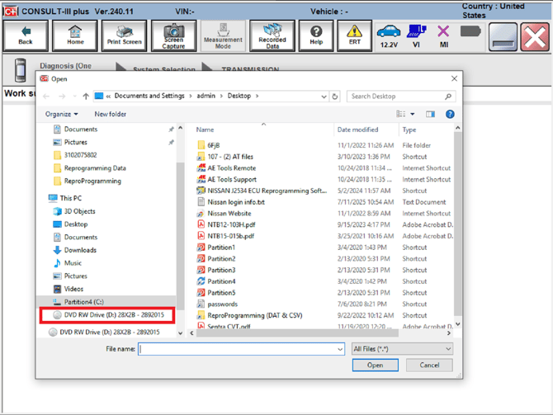Select the 6FjB folder
The width and height of the screenshot is (553, 415).
coord(209,145)
